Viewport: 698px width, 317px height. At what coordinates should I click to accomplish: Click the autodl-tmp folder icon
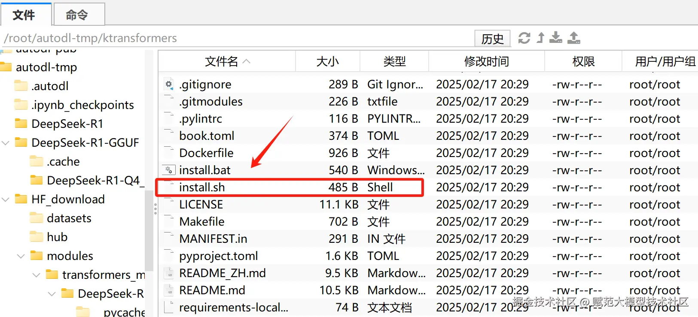[6, 67]
